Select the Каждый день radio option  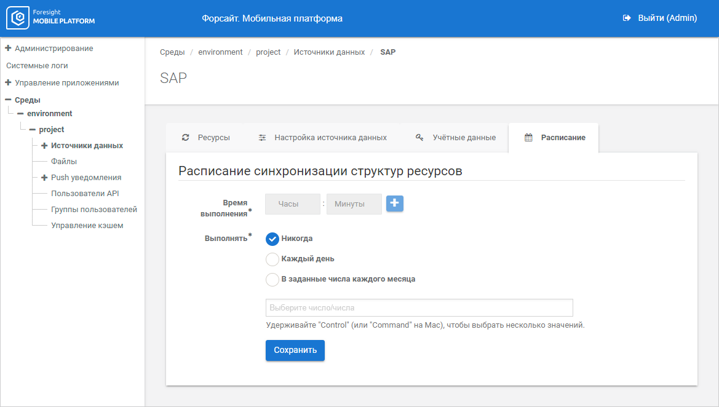272,259
